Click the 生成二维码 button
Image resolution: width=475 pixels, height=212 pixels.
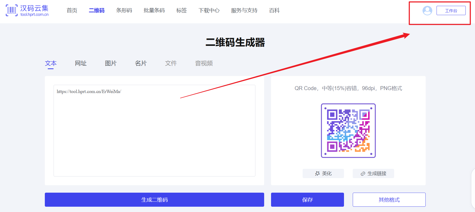coord(154,200)
